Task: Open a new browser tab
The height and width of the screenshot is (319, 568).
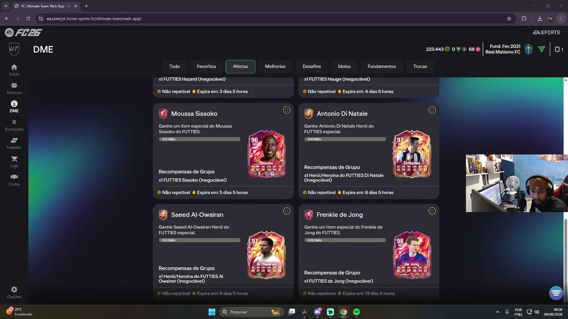Action: 86,6
